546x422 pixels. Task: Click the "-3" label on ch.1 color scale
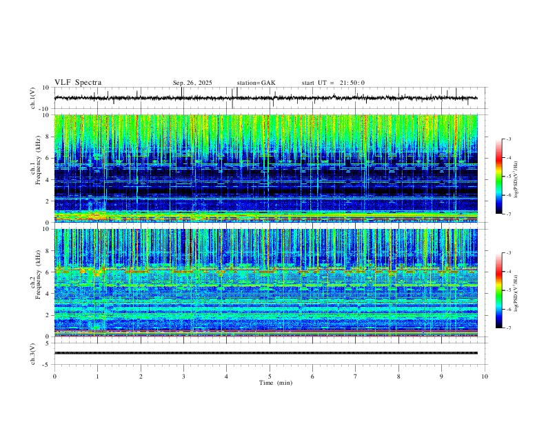point(508,139)
